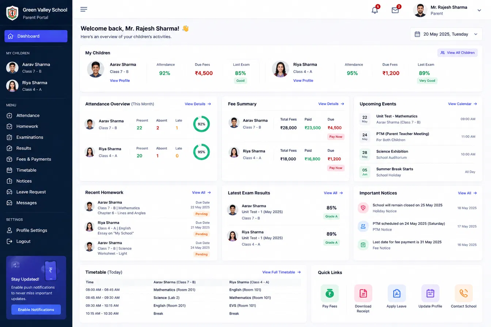Expand the Mr. Rajesh Sharma account dropdown
This screenshot has width=491, height=327.
(x=479, y=11)
